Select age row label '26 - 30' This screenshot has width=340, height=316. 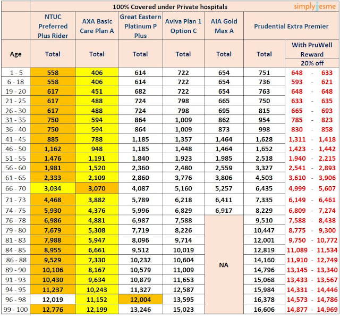15,111
